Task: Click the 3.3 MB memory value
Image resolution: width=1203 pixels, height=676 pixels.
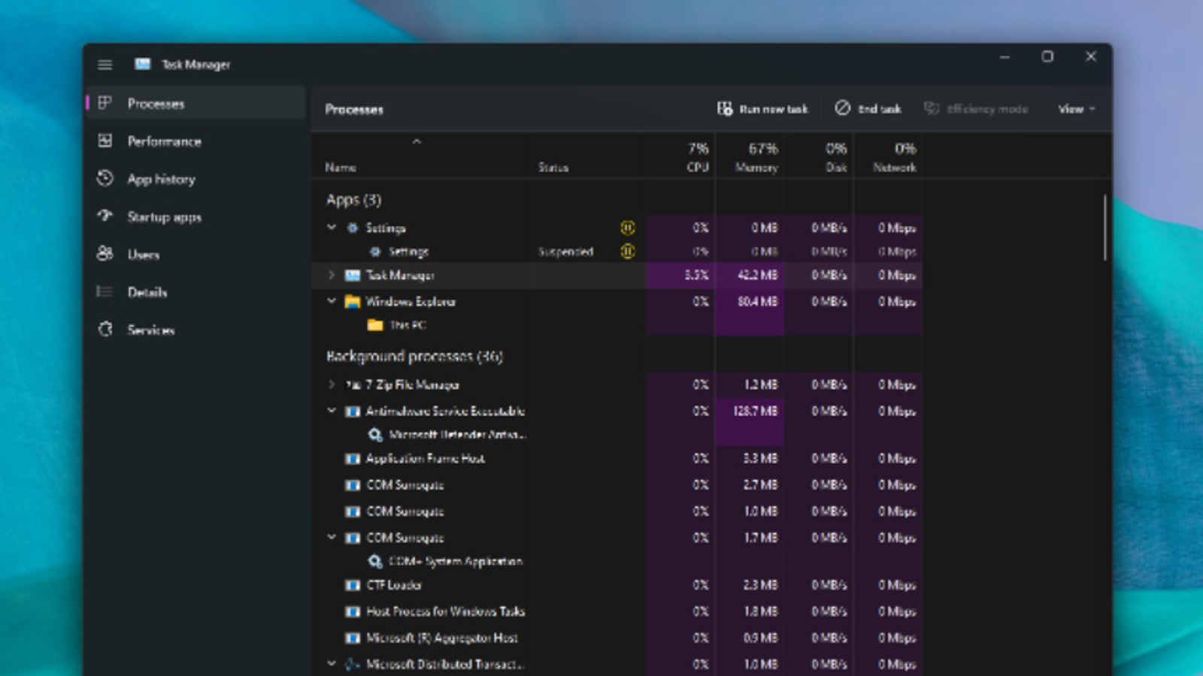Action: 760,458
